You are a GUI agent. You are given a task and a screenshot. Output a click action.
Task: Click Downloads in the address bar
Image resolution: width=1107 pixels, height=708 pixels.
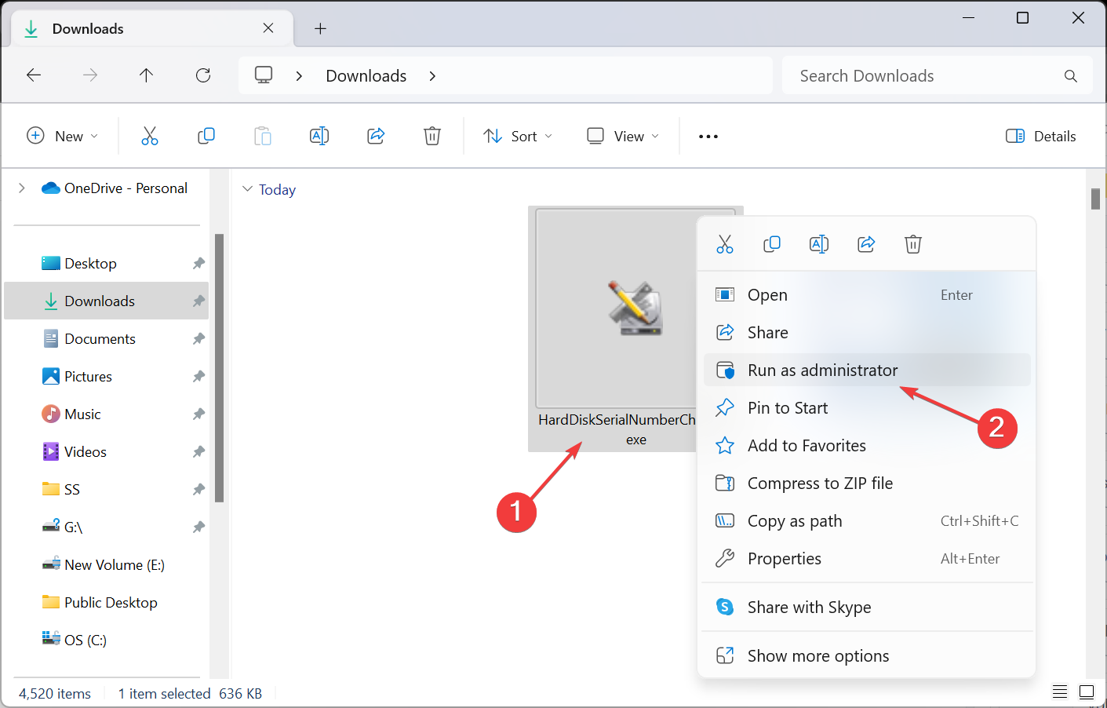pos(366,76)
